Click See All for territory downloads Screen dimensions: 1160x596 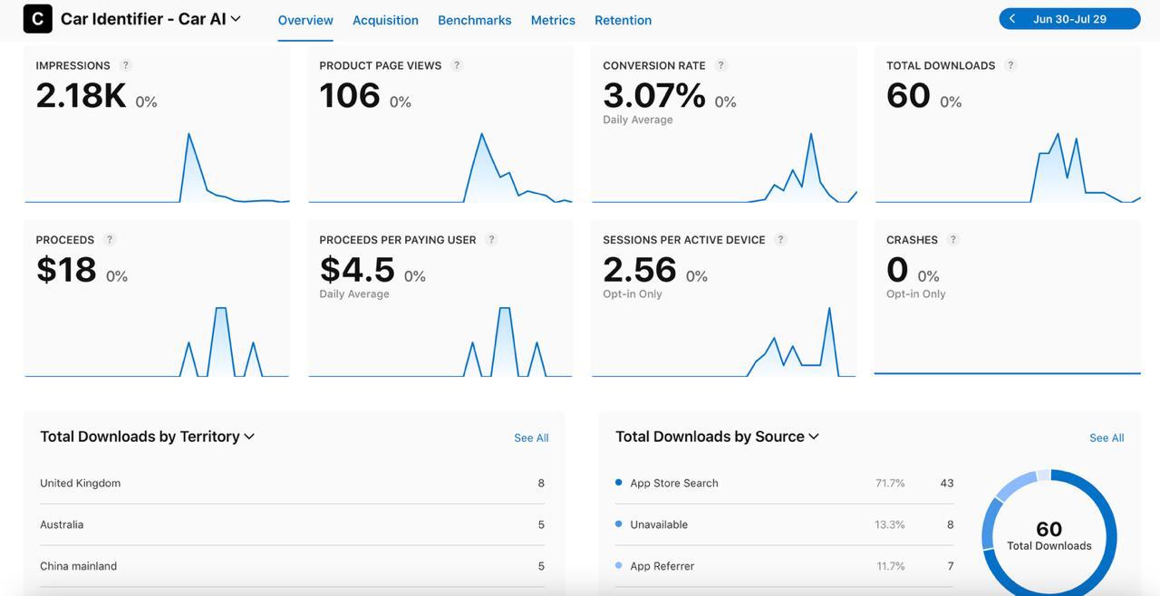tap(531, 437)
